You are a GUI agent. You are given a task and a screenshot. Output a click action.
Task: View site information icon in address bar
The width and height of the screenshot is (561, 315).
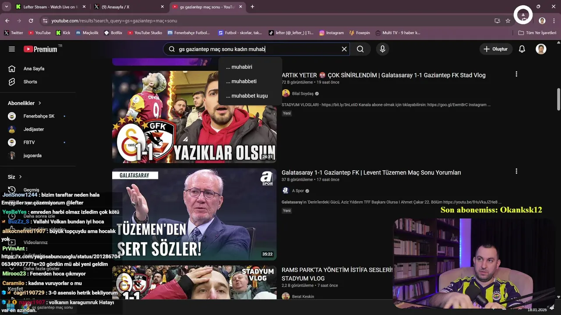[x=45, y=21]
